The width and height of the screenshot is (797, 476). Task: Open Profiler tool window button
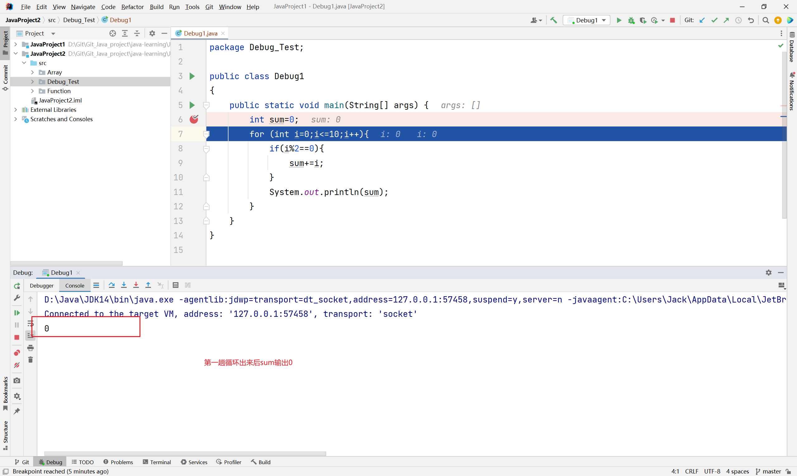tap(229, 462)
